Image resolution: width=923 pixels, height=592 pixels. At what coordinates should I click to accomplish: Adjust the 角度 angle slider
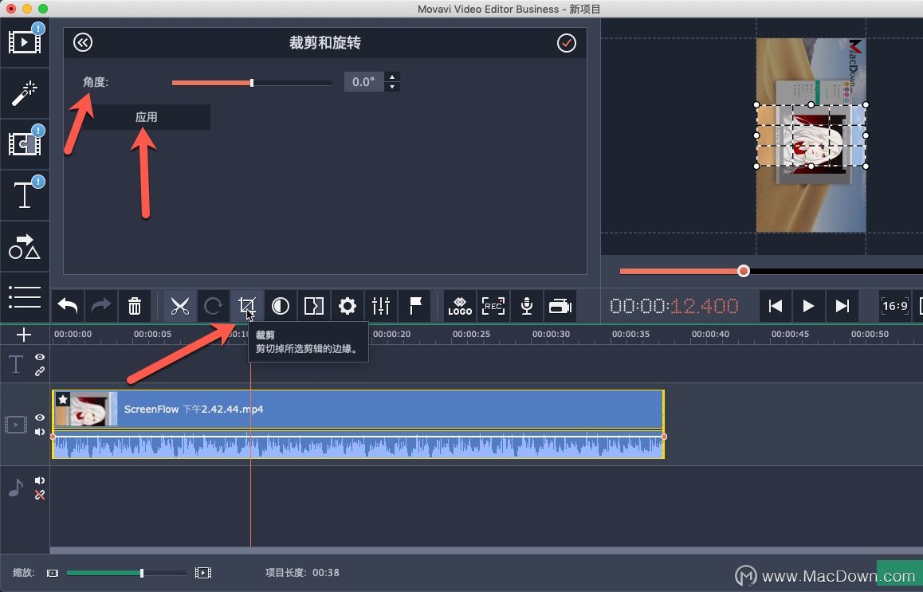coord(252,83)
